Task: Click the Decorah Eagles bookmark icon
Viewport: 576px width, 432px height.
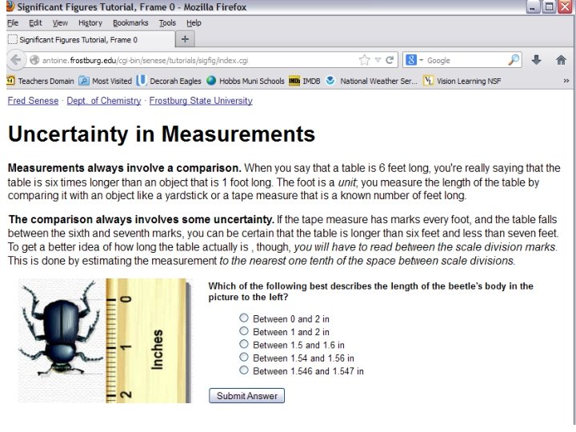Action: tap(141, 81)
